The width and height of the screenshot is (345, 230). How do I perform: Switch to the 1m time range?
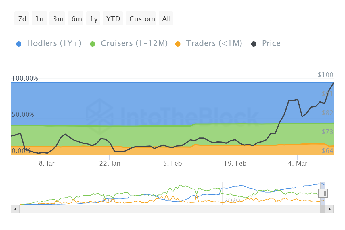tap(40, 19)
